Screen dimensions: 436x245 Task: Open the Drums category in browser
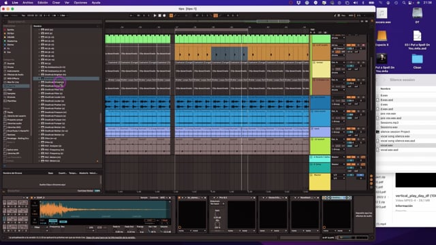tap(11, 67)
